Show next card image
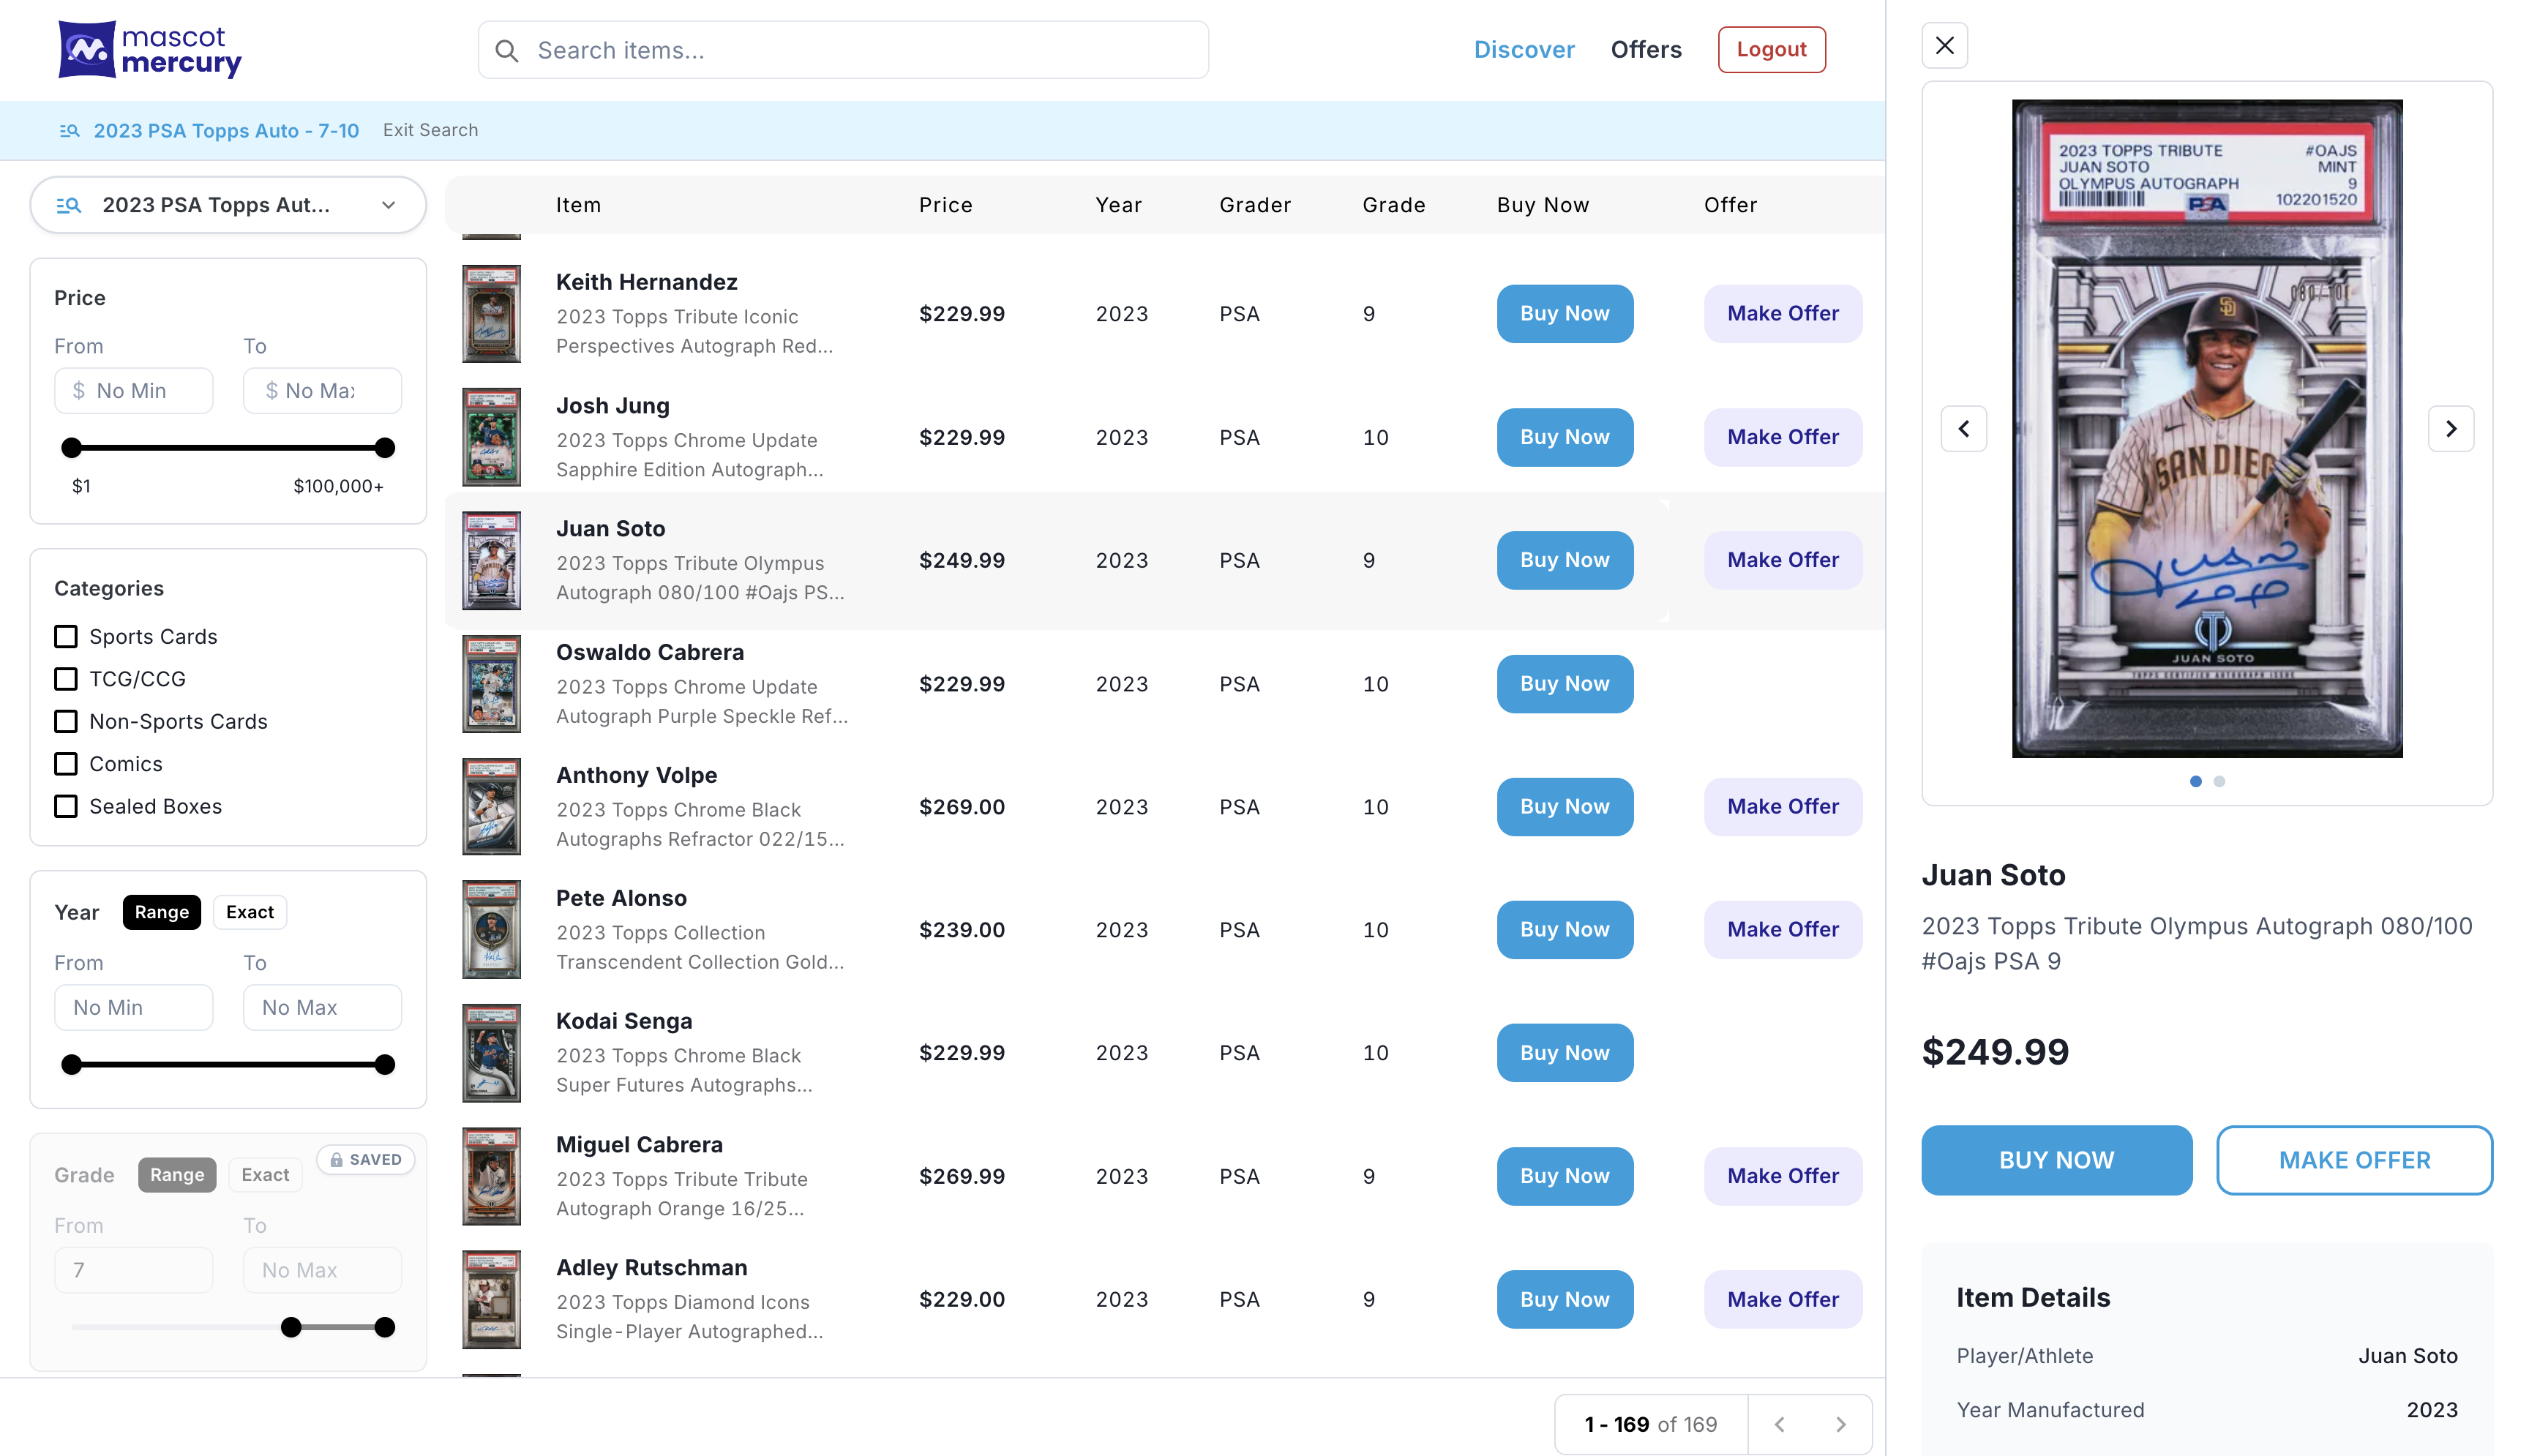 (x=2451, y=429)
